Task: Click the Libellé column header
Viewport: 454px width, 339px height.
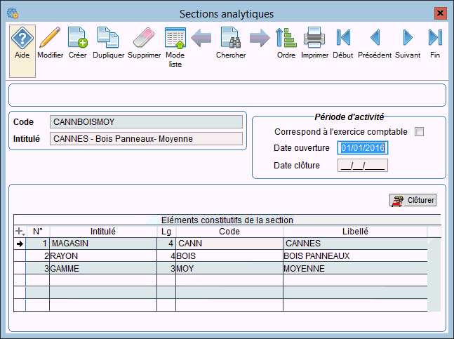Action: [355, 232]
